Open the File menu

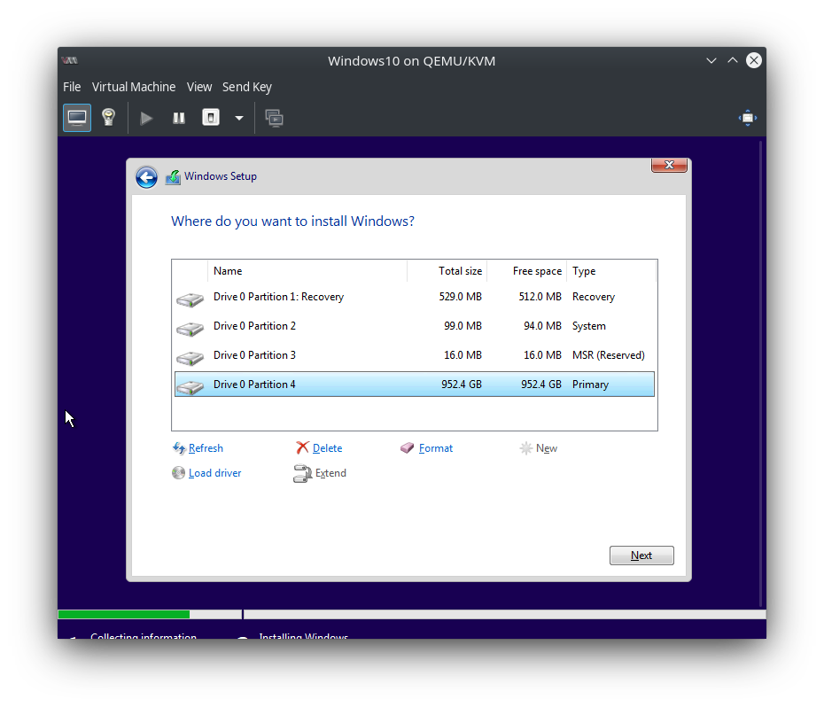tap(72, 87)
